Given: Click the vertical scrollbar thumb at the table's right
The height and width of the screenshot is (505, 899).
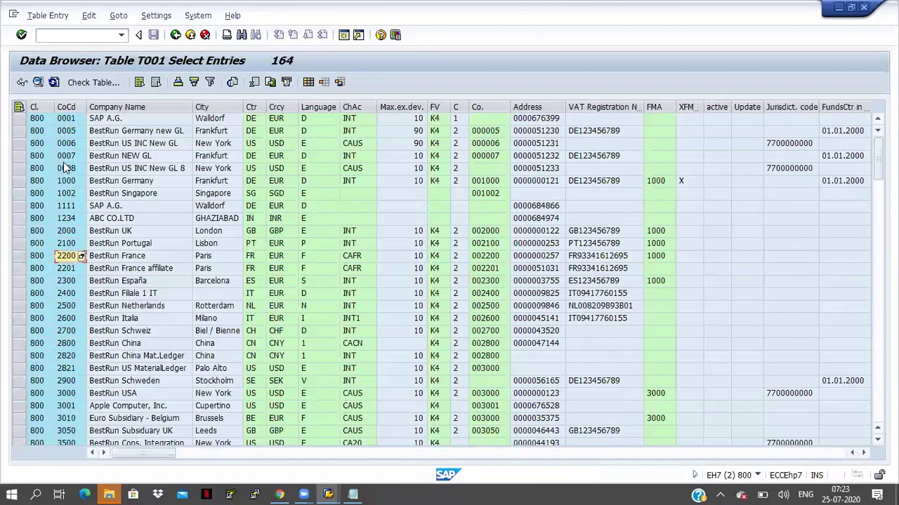Looking at the screenshot, I should 878,159.
